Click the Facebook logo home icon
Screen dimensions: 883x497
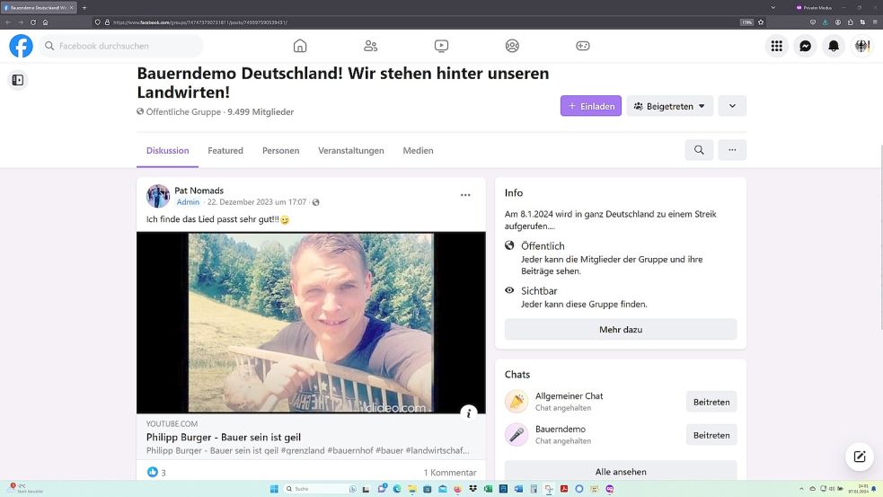pos(21,46)
